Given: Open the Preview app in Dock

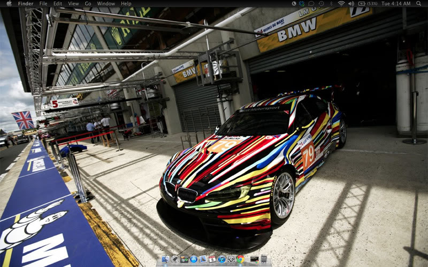Looking at the screenshot, I should tap(203, 259).
